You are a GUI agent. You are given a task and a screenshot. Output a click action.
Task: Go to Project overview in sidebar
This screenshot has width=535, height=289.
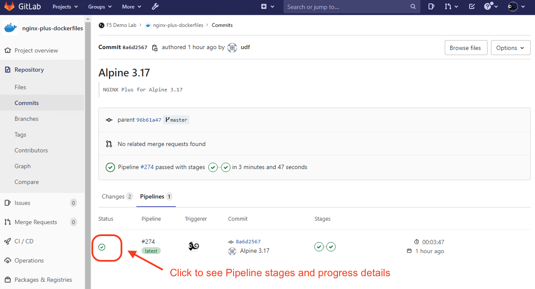click(36, 50)
